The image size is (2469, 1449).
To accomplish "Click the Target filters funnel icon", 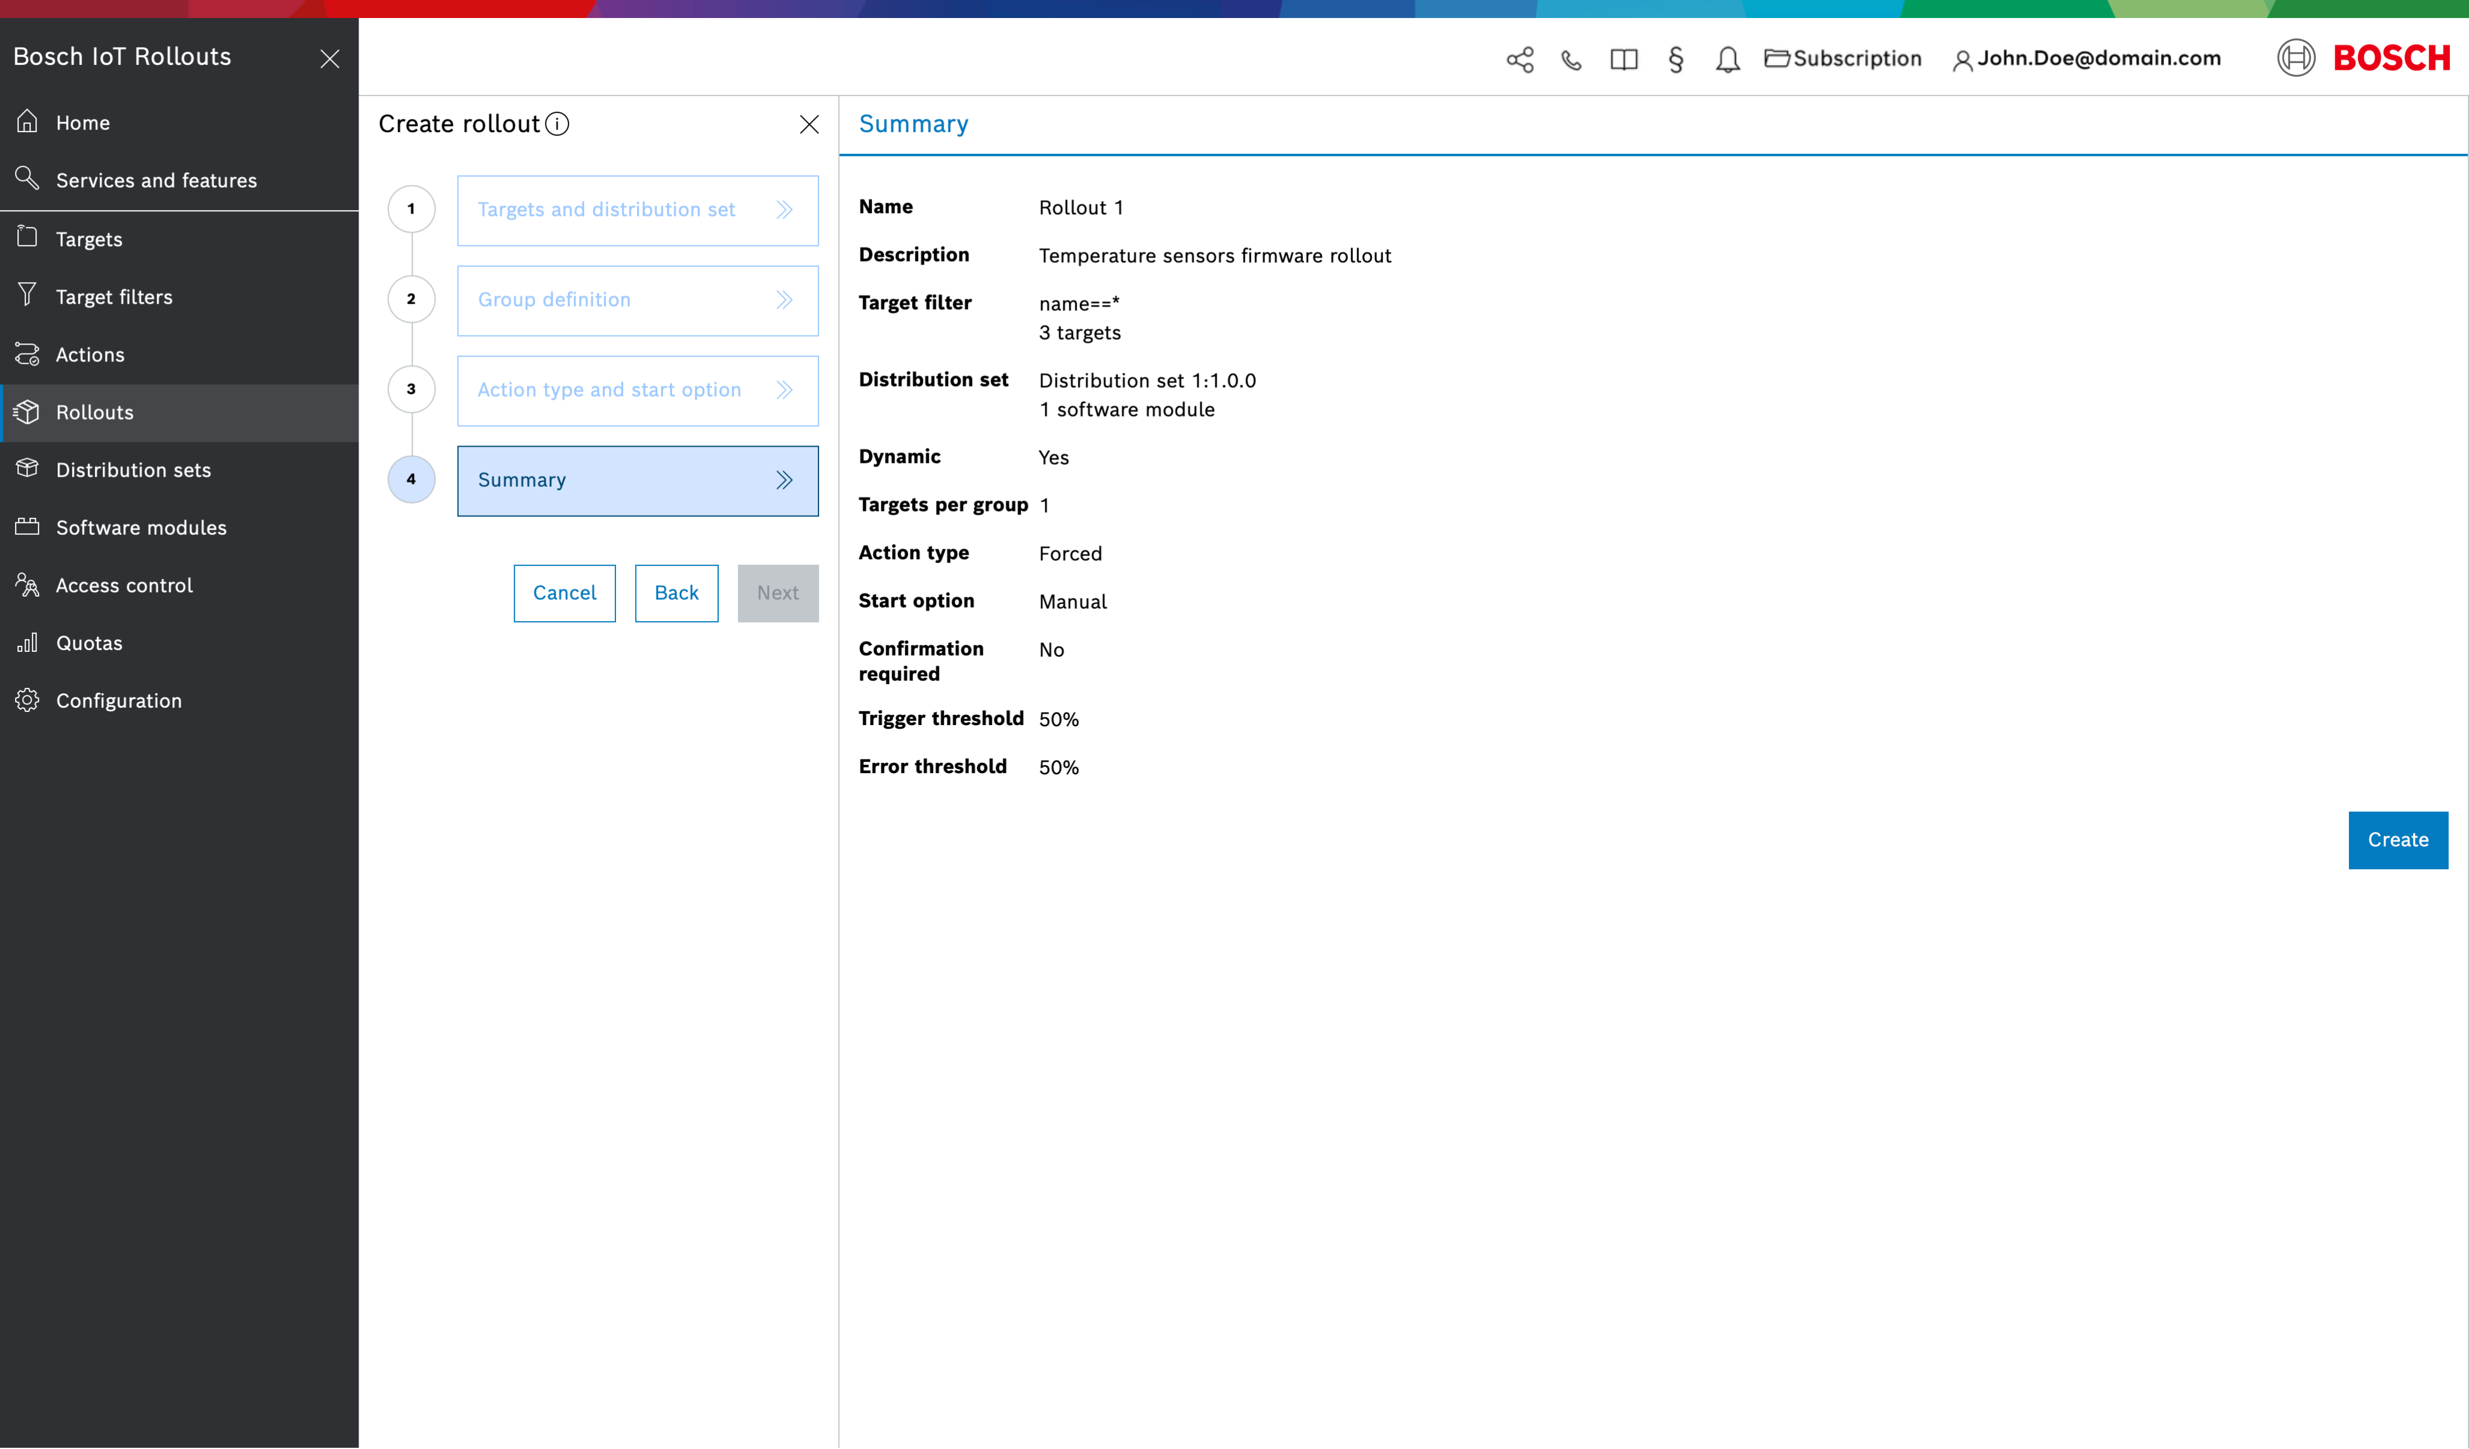I will coord(28,295).
